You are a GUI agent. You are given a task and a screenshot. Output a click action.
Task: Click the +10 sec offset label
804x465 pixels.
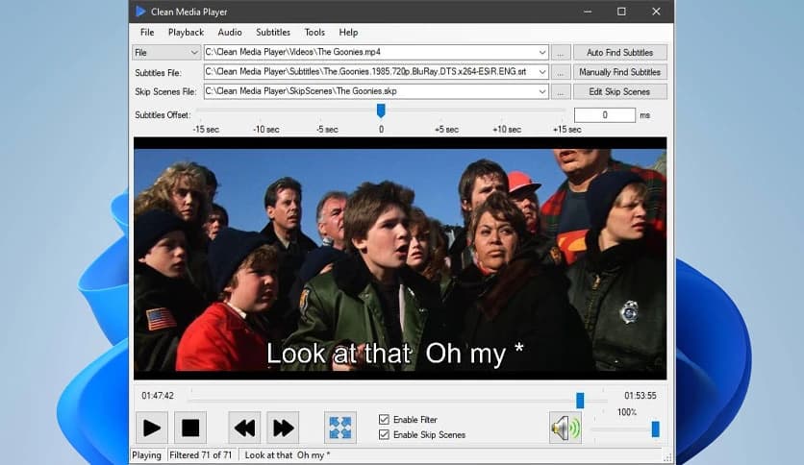507,130
